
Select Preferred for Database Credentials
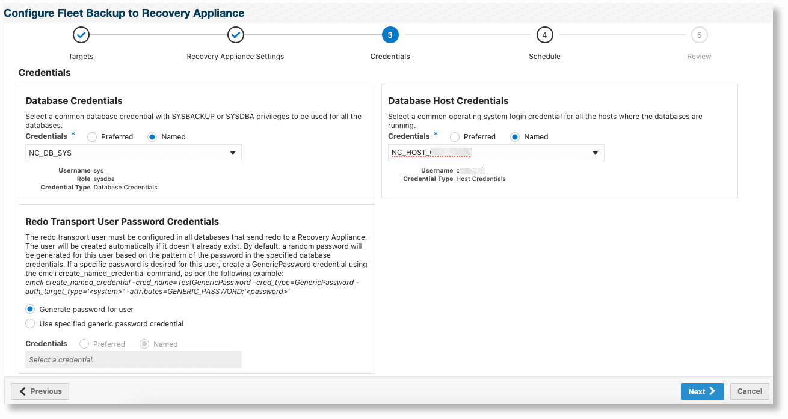(x=92, y=137)
